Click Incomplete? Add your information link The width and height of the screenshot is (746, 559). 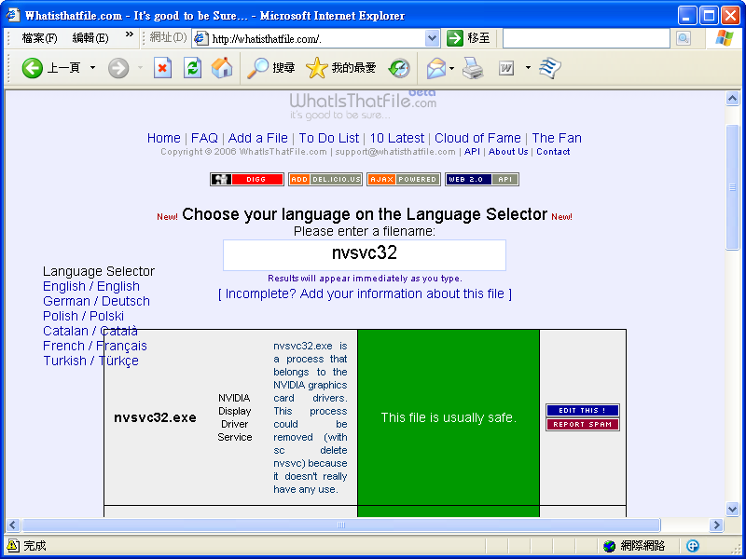[x=365, y=293]
